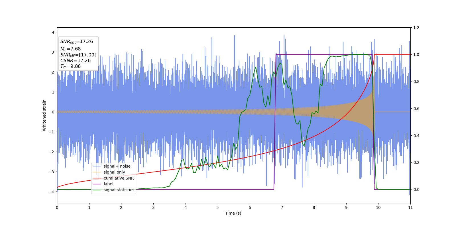The height and width of the screenshot is (228, 456).
Task: Click the right-axis tick label 0.0
Action: tap(416, 190)
